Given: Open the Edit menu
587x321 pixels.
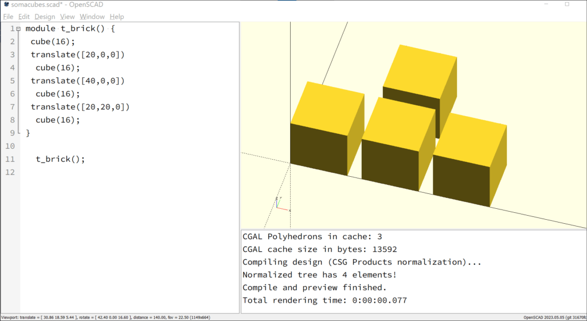Looking at the screenshot, I should coord(24,17).
